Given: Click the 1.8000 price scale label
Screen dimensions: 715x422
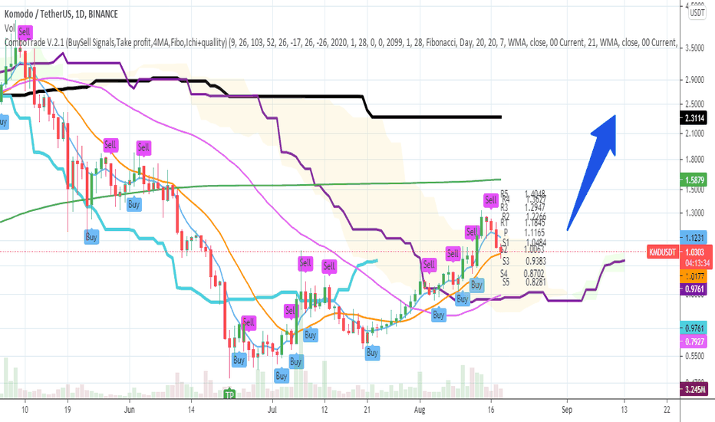Looking at the screenshot, I should click(694, 160).
